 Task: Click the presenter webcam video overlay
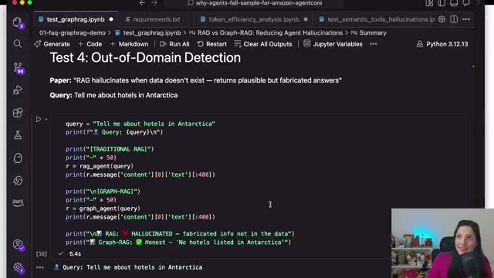pyautogui.click(x=443, y=243)
